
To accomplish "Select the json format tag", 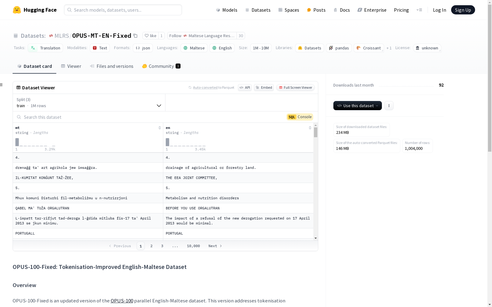I will [143, 48].
